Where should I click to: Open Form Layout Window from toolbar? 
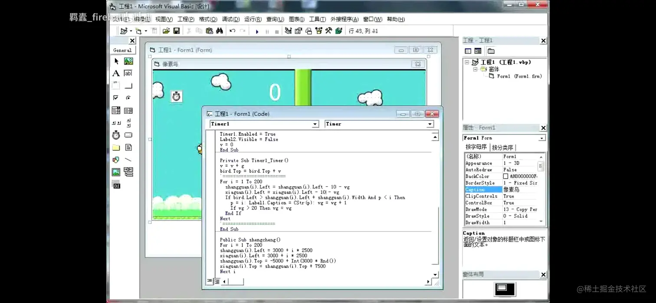click(x=308, y=31)
